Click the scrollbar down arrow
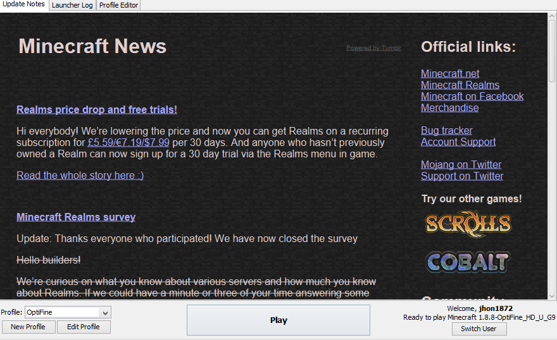 pyautogui.click(x=552, y=296)
